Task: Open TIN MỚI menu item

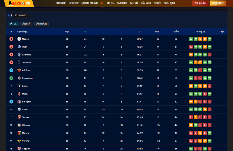Action: tap(157, 3)
